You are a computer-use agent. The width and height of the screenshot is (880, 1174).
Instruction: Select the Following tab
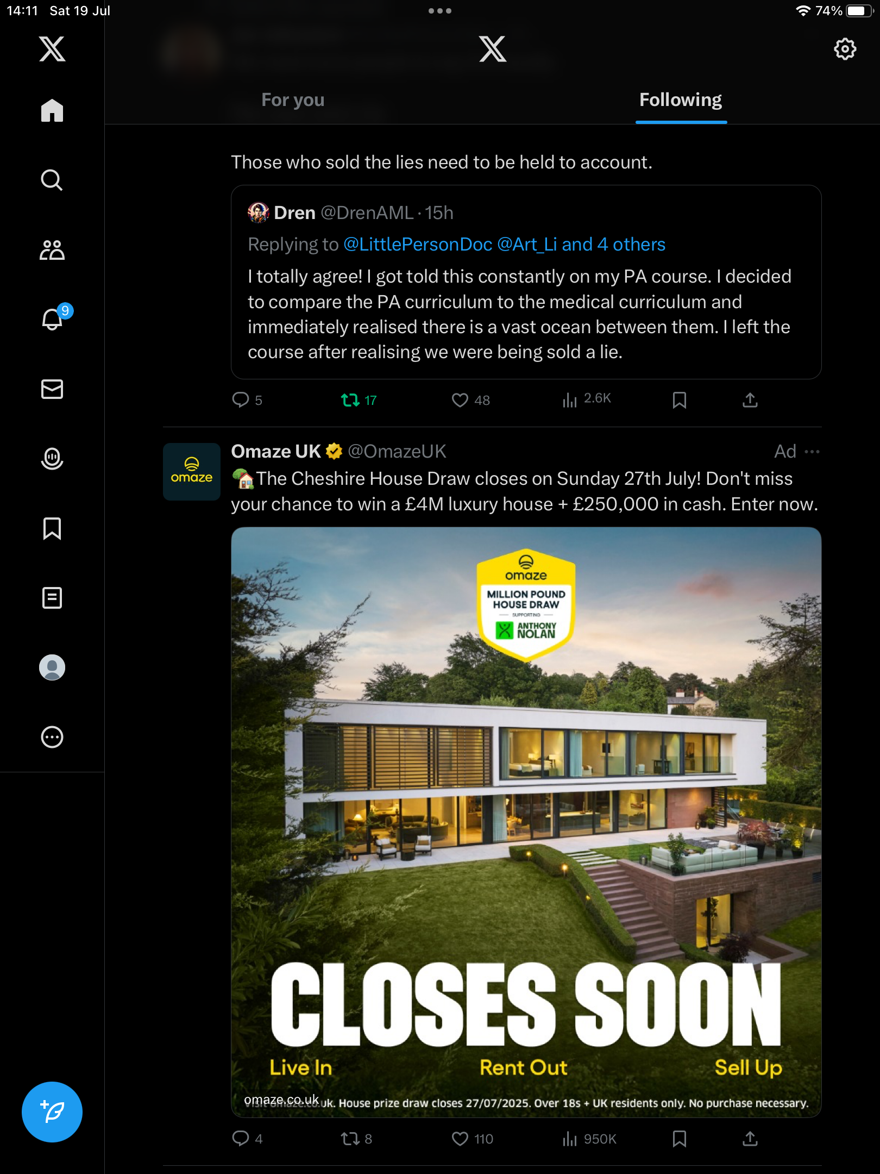point(681,100)
